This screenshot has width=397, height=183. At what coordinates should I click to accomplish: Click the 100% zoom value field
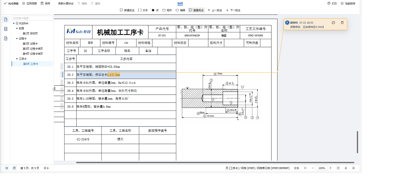pyautogui.click(x=322, y=168)
